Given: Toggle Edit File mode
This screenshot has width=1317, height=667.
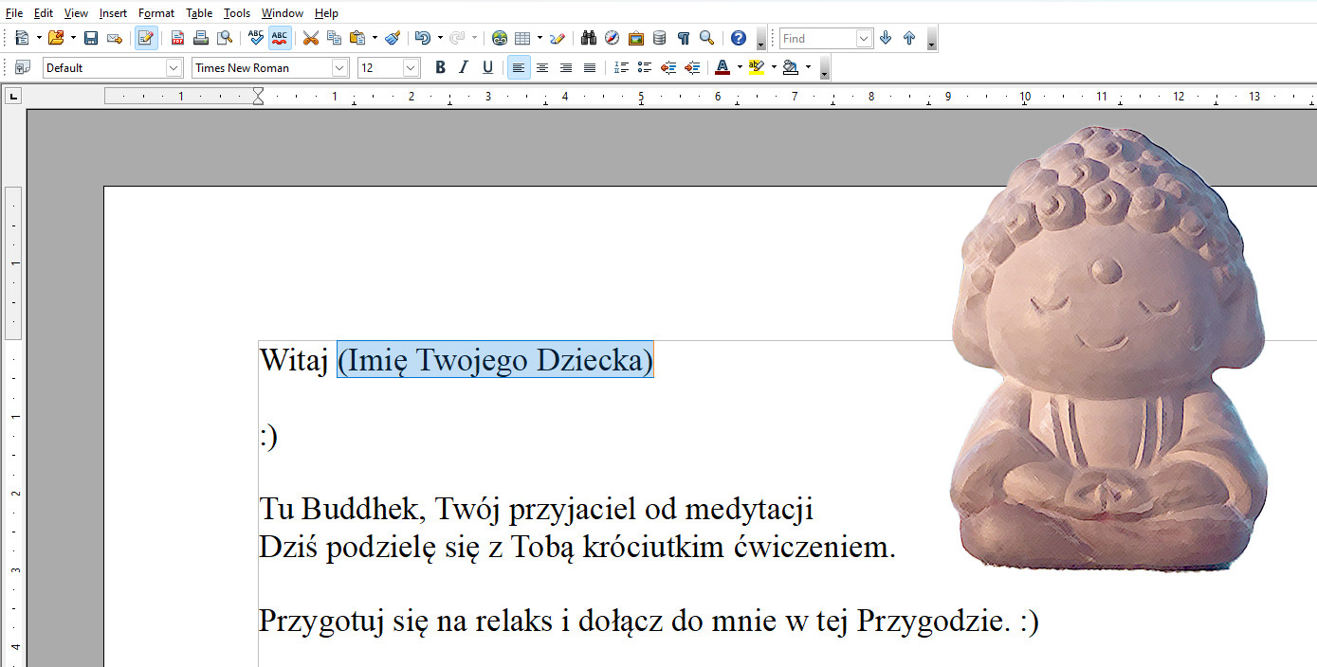Looking at the screenshot, I should tap(146, 38).
